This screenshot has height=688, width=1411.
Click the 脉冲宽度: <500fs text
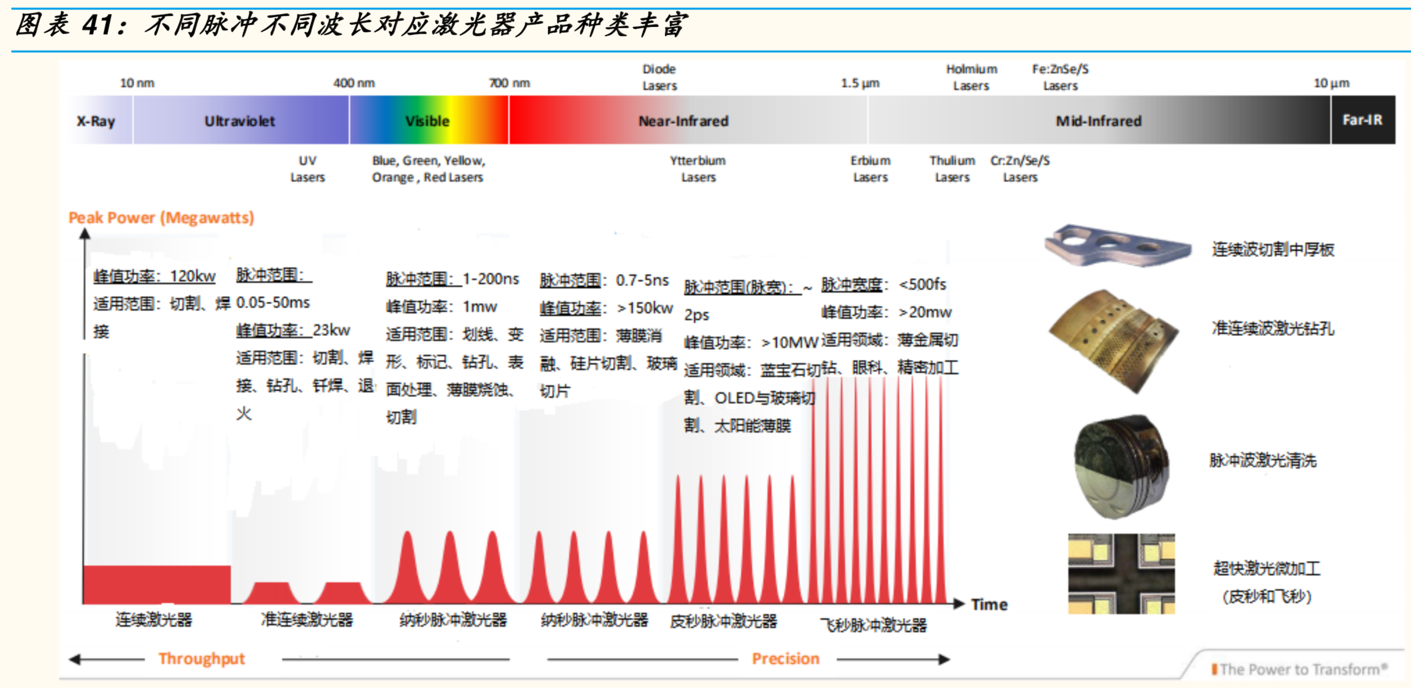point(884,285)
